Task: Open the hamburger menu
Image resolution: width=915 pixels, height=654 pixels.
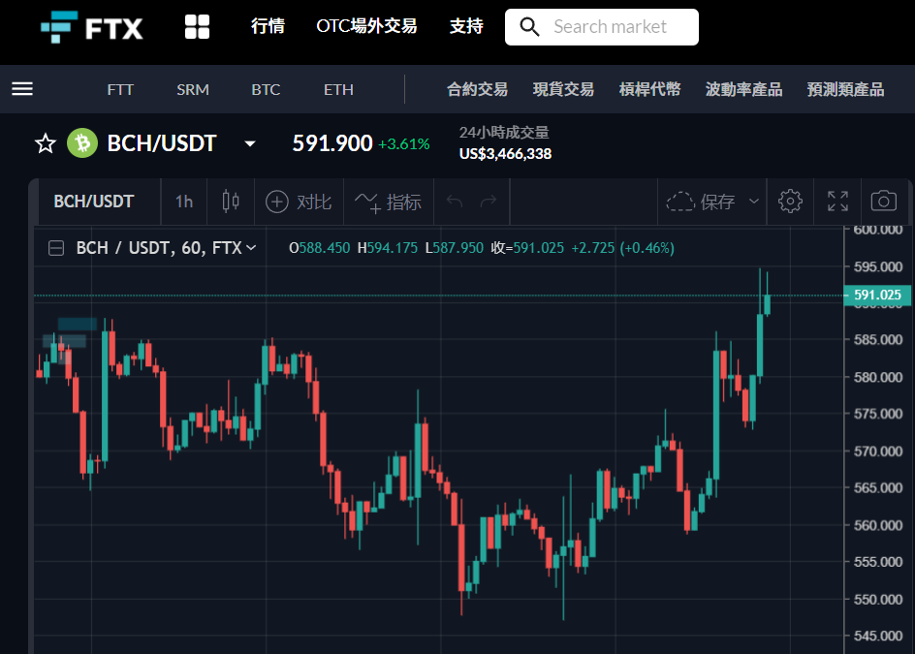Action: tap(22, 89)
